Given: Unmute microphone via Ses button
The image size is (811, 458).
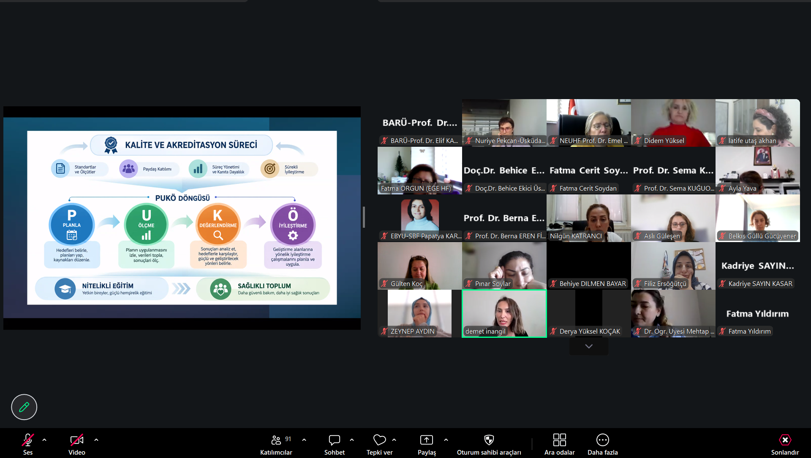Looking at the screenshot, I should [28, 444].
